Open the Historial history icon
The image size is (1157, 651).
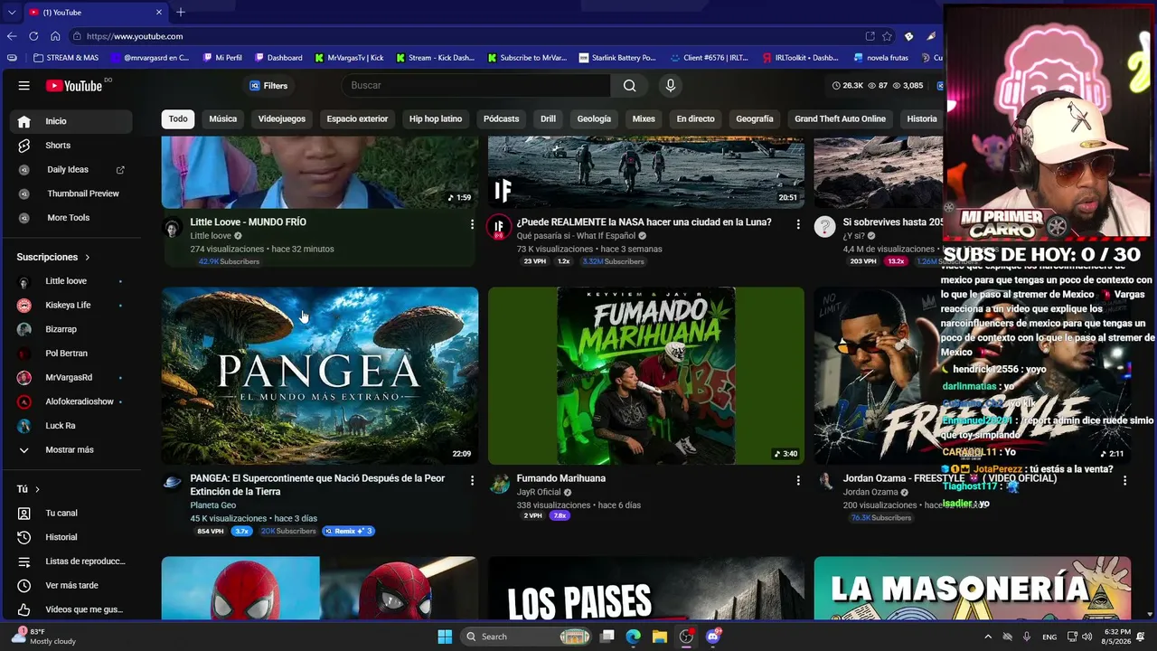(x=24, y=537)
